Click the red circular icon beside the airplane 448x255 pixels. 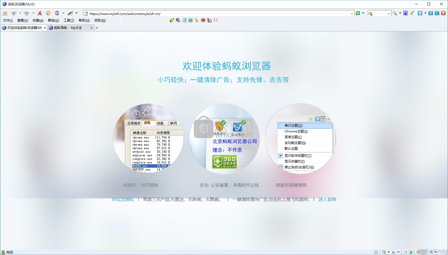(178, 20)
